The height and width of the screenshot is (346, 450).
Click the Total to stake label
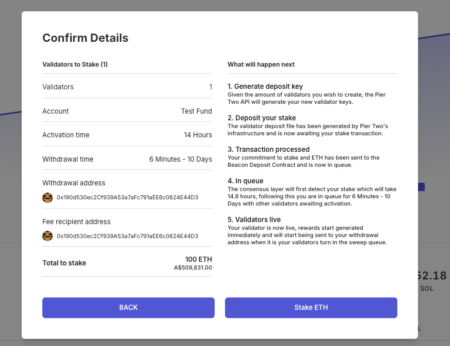(x=64, y=263)
